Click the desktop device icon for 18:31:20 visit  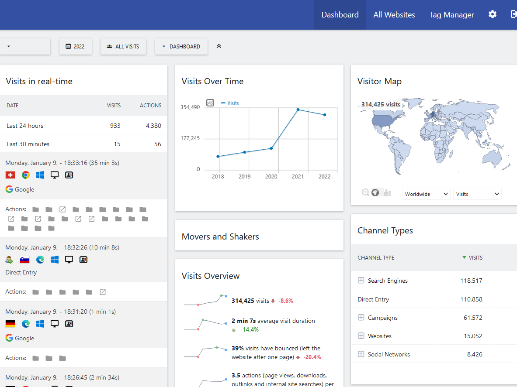(x=55, y=324)
